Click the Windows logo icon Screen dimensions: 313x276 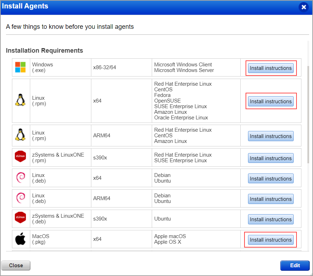(x=20, y=67)
